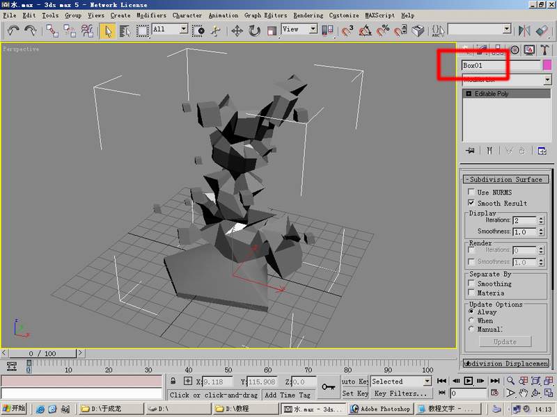Select the Select Object arrow tool
Image resolution: width=557 pixels, height=417 pixels.
[x=108, y=31]
